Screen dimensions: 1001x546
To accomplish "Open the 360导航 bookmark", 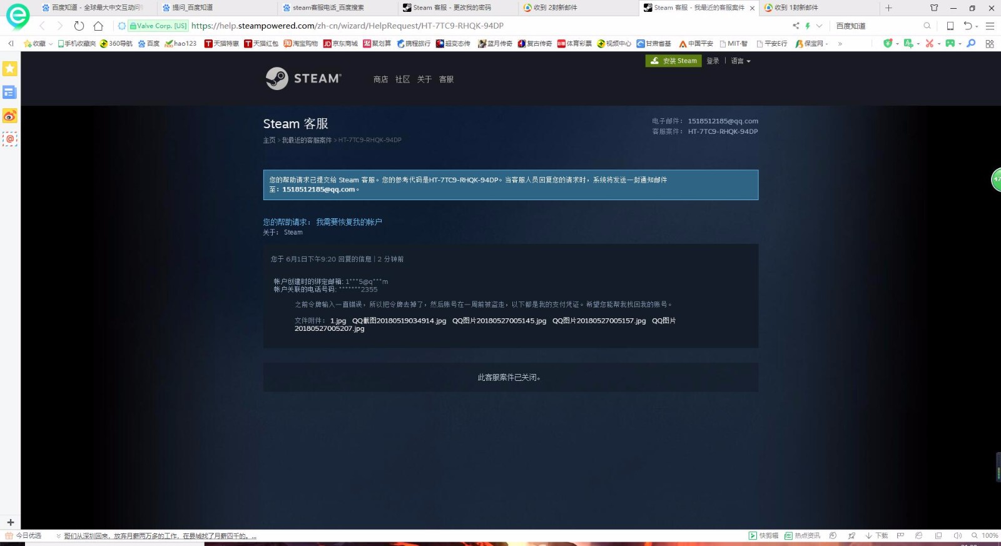I will [116, 44].
